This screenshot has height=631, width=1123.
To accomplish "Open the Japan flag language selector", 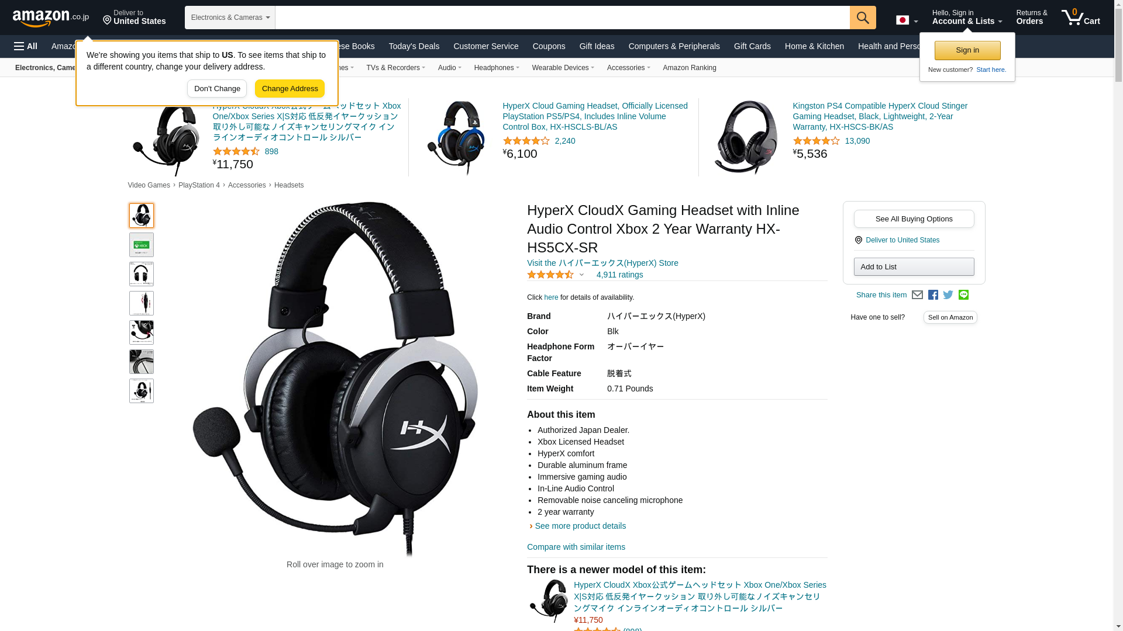I will 907,20.
